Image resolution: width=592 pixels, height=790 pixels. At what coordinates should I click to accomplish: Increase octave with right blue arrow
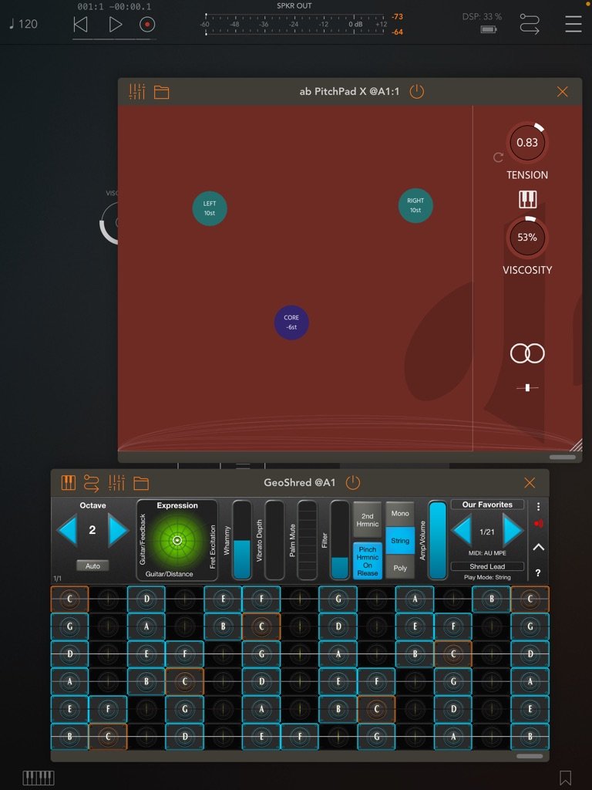[119, 530]
